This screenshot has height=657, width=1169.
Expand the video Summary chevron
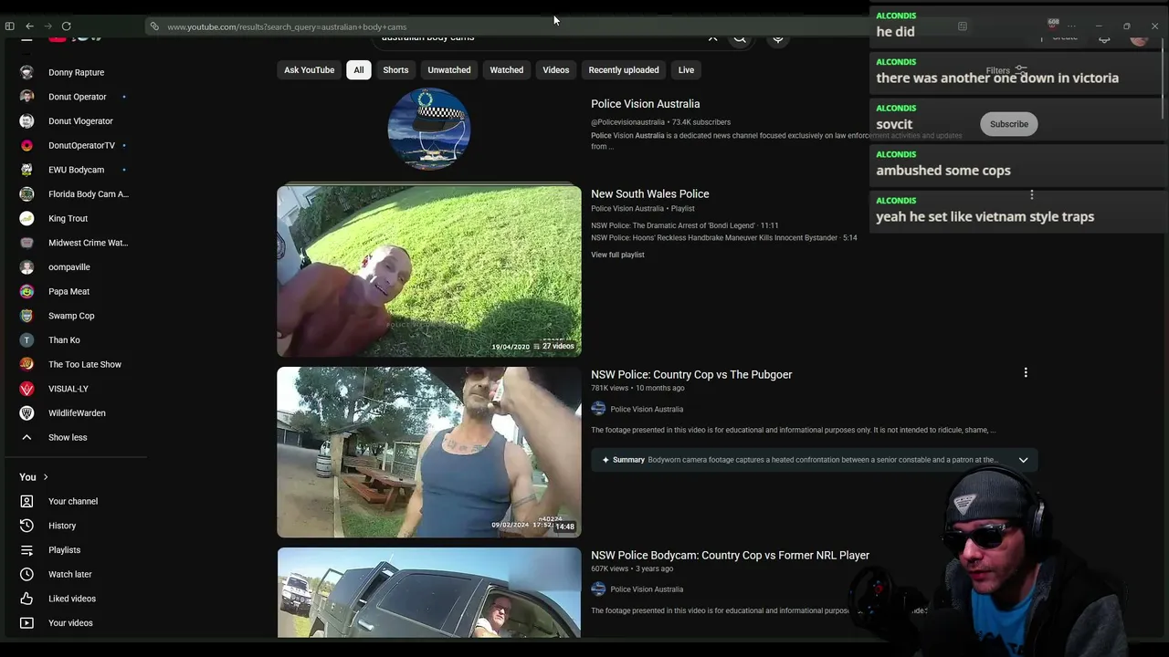tap(1023, 460)
